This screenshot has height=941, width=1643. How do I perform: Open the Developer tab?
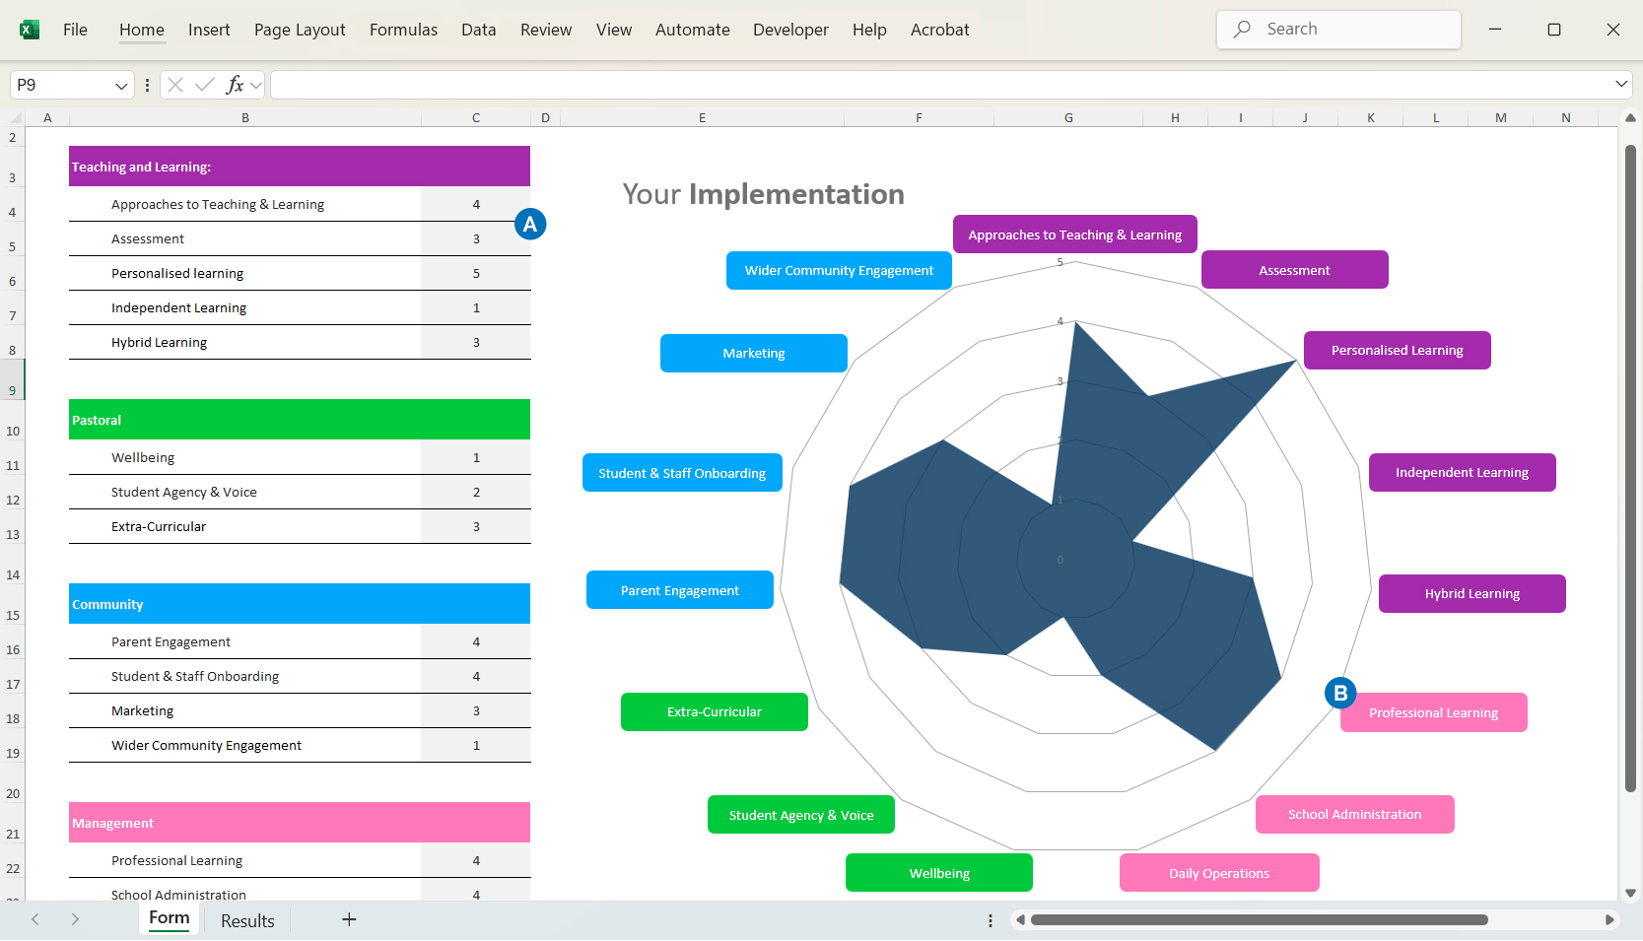[x=790, y=30]
